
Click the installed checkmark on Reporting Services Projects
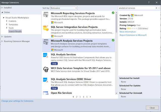(113, 13)
